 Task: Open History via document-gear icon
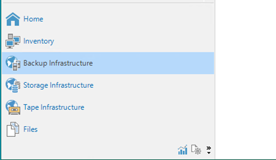[196, 150]
